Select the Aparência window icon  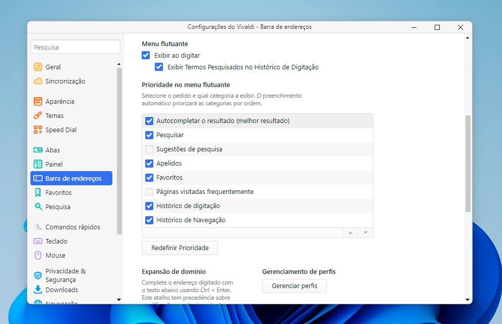(38, 101)
